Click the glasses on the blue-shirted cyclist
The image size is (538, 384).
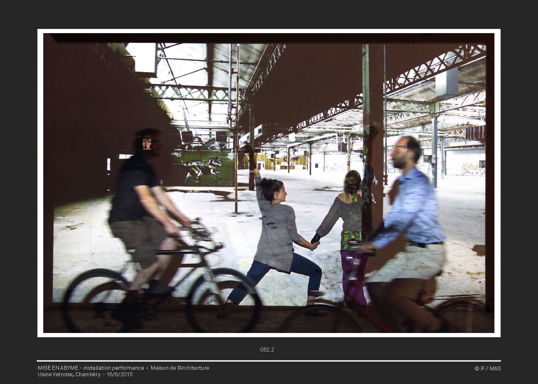point(399,147)
